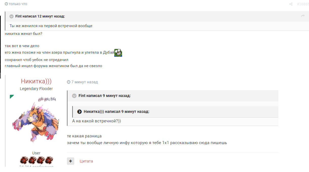Click the clock icon next to "только что"
This screenshot has height=172, width=309.
tap(6, 4)
